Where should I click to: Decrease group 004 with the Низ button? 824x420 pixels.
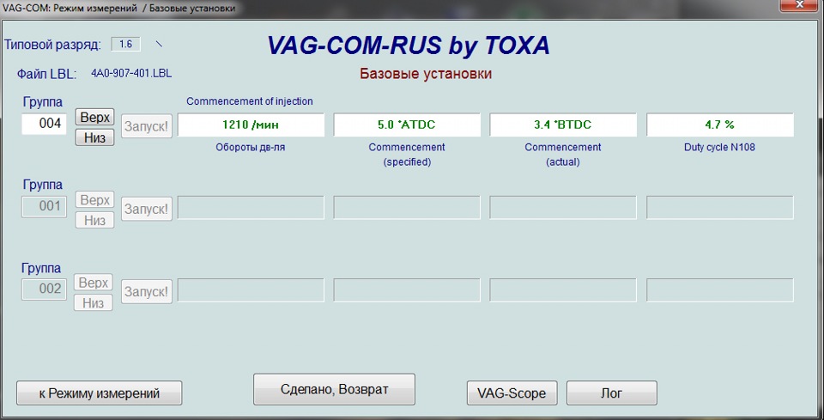(x=94, y=137)
